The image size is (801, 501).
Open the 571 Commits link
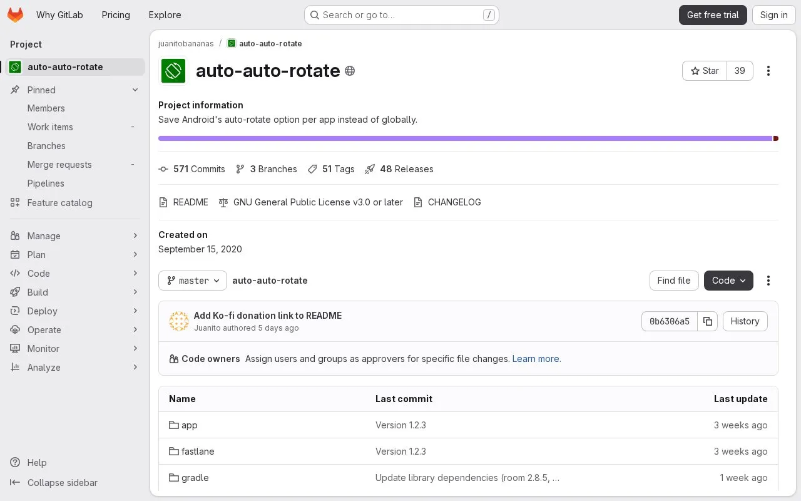pos(191,169)
